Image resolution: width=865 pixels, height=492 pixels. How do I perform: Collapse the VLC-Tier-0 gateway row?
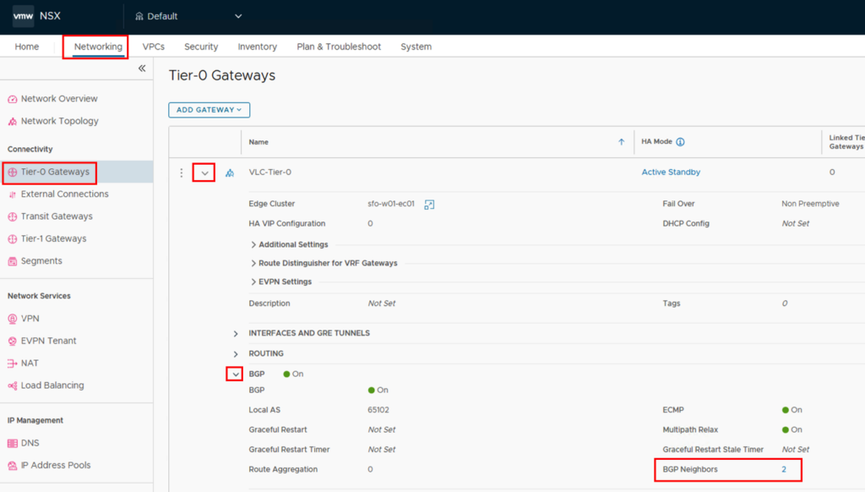[x=204, y=172]
